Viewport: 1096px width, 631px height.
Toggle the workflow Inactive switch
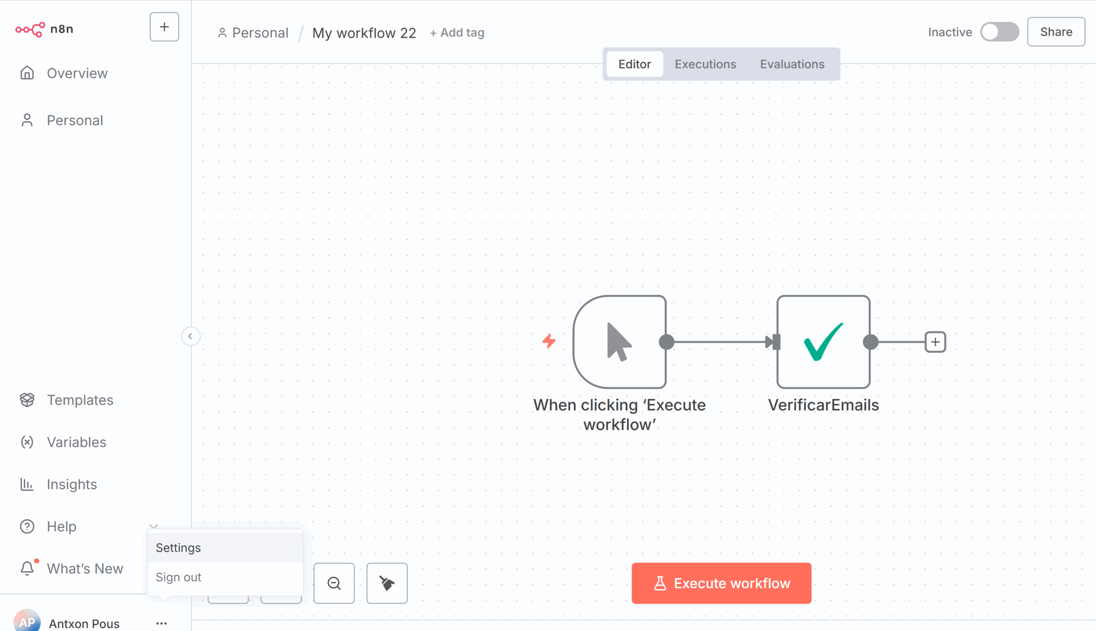click(x=999, y=32)
